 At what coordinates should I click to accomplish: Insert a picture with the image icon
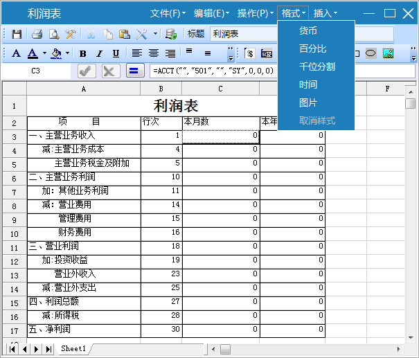[388, 53]
